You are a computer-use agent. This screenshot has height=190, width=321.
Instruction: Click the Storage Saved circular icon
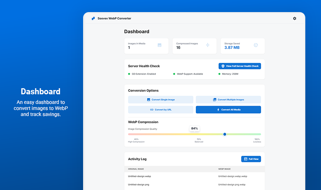(x=256, y=45)
